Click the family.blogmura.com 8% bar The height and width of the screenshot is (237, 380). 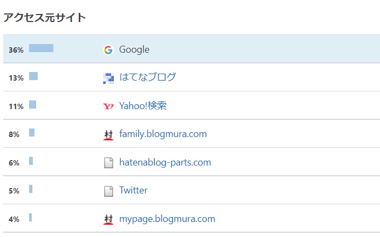[x=32, y=133]
